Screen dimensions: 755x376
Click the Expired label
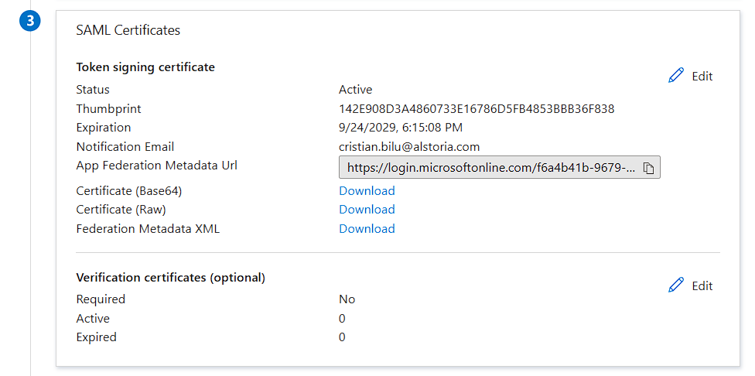tap(96, 337)
